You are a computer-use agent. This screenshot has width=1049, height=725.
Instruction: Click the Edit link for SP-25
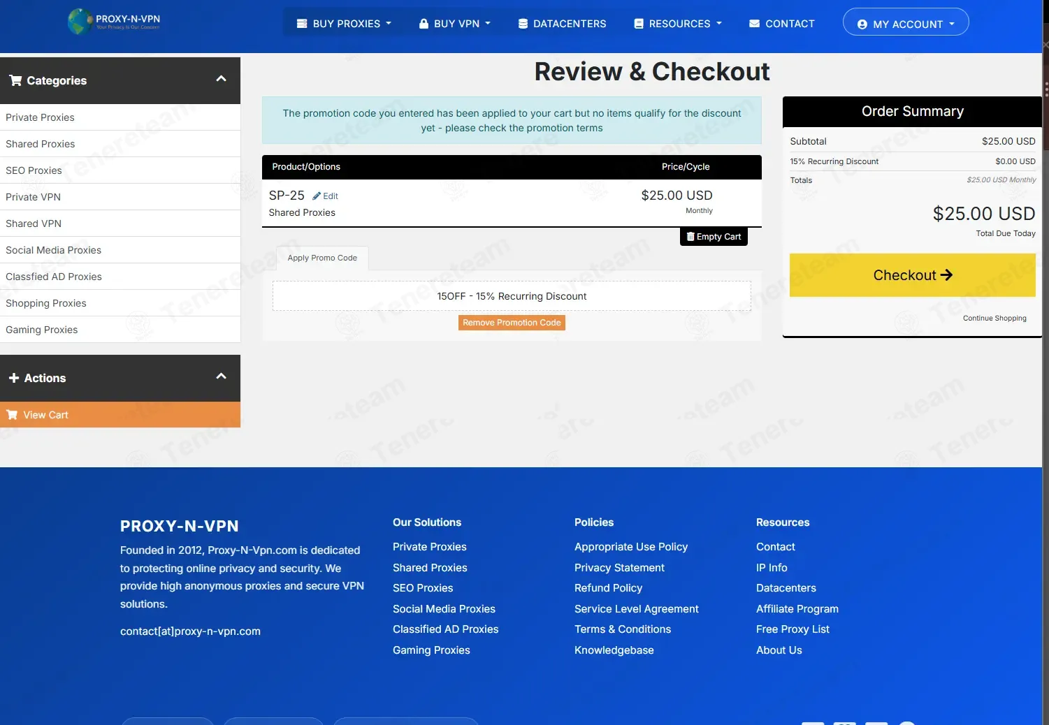(326, 196)
